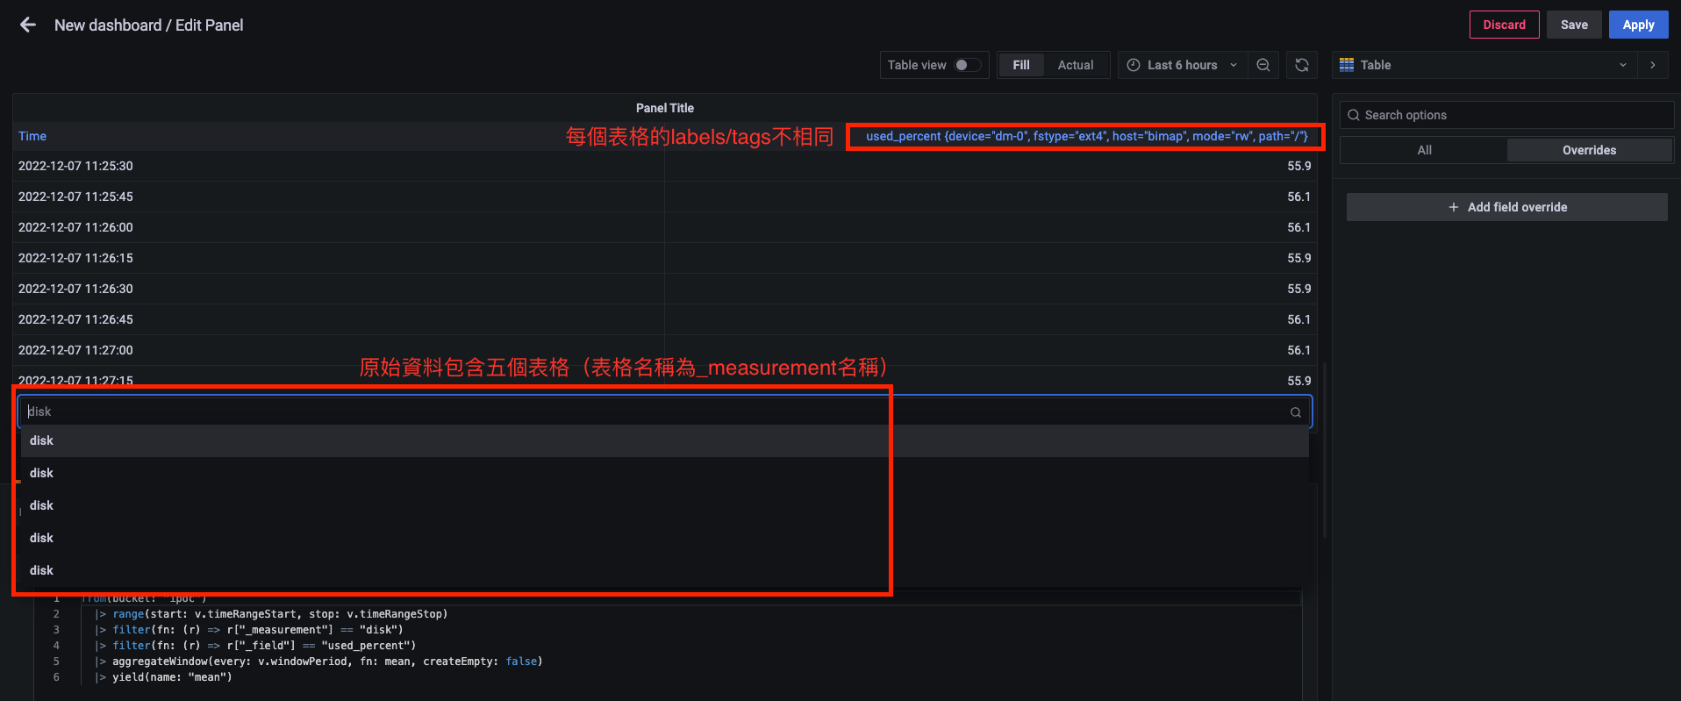Click the yield(name: "mean") query line
1681x701 pixels.
(164, 677)
